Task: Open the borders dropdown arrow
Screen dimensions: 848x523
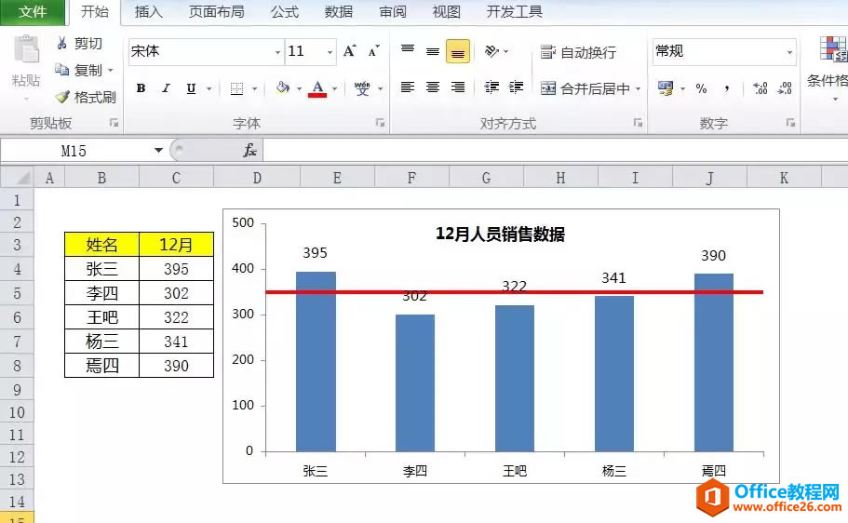Action: tap(255, 88)
